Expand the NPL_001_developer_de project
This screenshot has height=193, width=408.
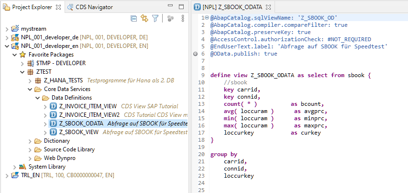pos(6,37)
